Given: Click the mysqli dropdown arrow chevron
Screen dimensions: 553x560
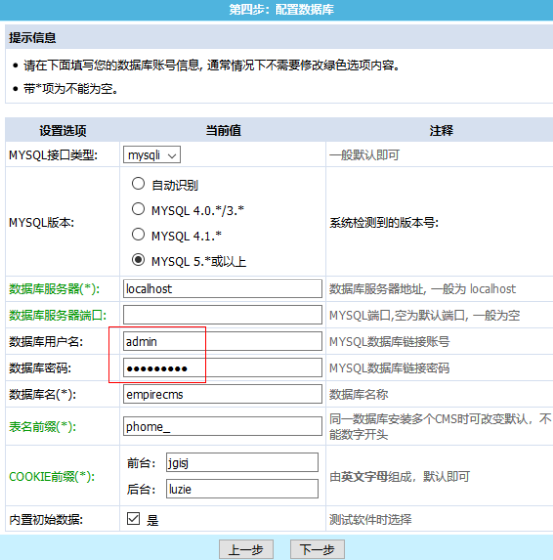Looking at the screenshot, I should click(x=172, y=156).
